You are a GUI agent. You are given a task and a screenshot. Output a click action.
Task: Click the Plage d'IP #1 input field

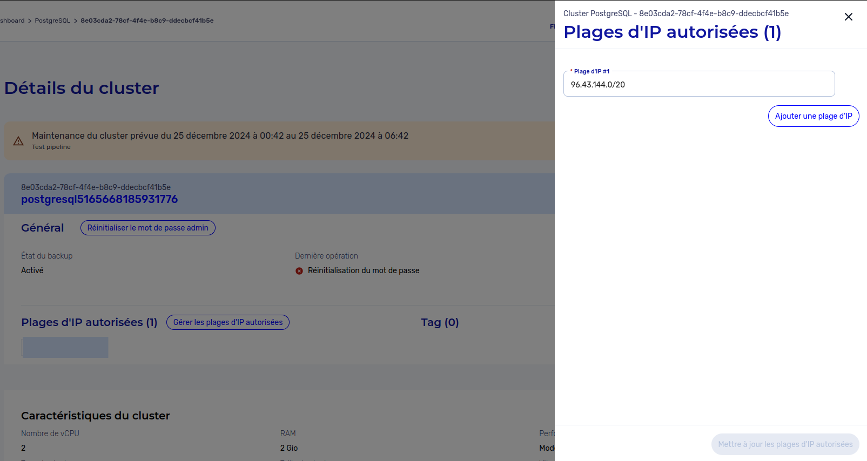[x=699, y=84]
